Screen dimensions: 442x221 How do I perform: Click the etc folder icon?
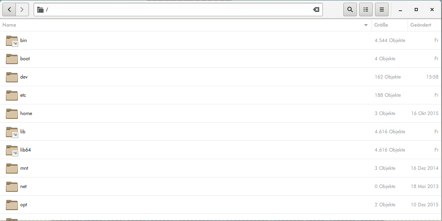click(12, 95)
